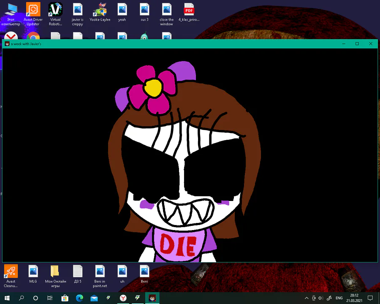Select the 'sus 3' image file
Screen dimensions: 380x304
[x=144, y=12]
